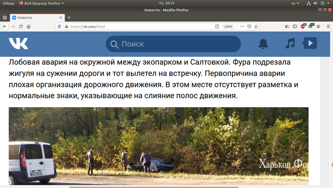Open the VK notifications bell
Viewport: 333px width, 188px height.
pyautogui.click(x=263, y=44)
